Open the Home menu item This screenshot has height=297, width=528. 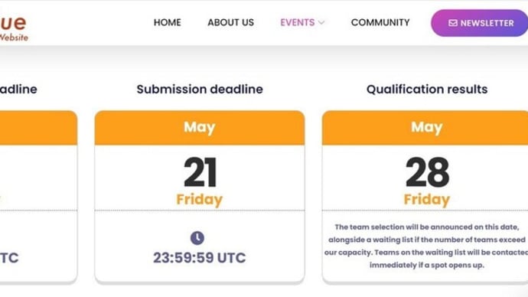(168, 22)
